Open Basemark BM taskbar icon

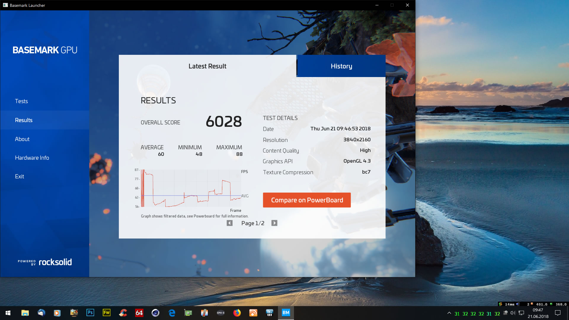[286, 313]
